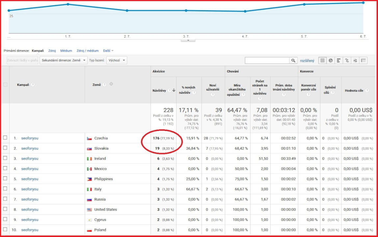Switch to the pivot table view
Screen dimensions: 378x237
click(363, 60)
